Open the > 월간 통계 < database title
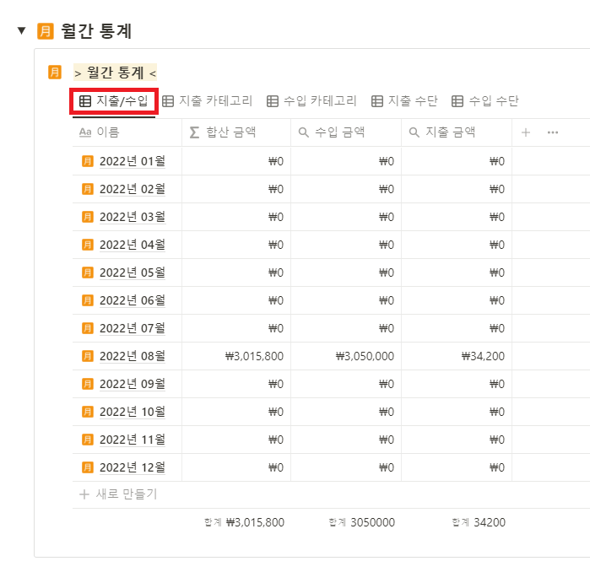This screenshot has width=590, height=572. pyautogui.click(x=115, y=73)
